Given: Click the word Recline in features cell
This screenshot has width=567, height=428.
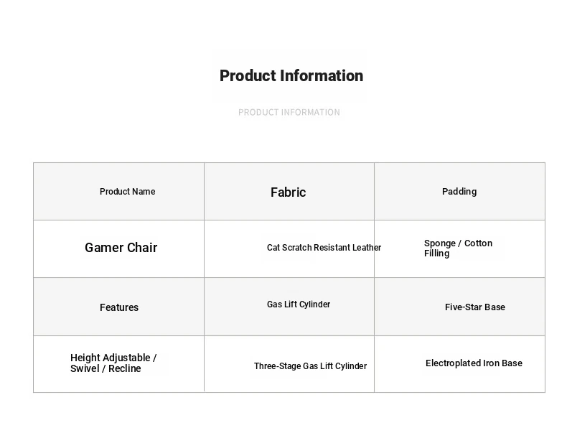Looking at the screenshot, I should pyautogui.click(x=125, y=368).
